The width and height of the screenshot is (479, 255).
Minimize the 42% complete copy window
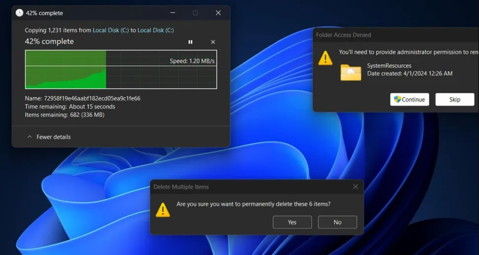(x=173, y=13)
